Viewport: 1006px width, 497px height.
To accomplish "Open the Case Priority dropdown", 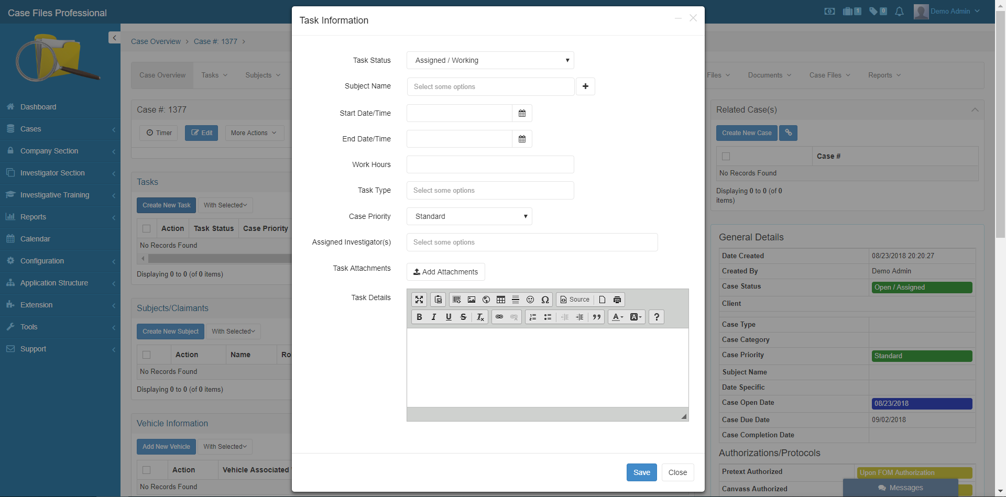I will (x=469, y=216).
